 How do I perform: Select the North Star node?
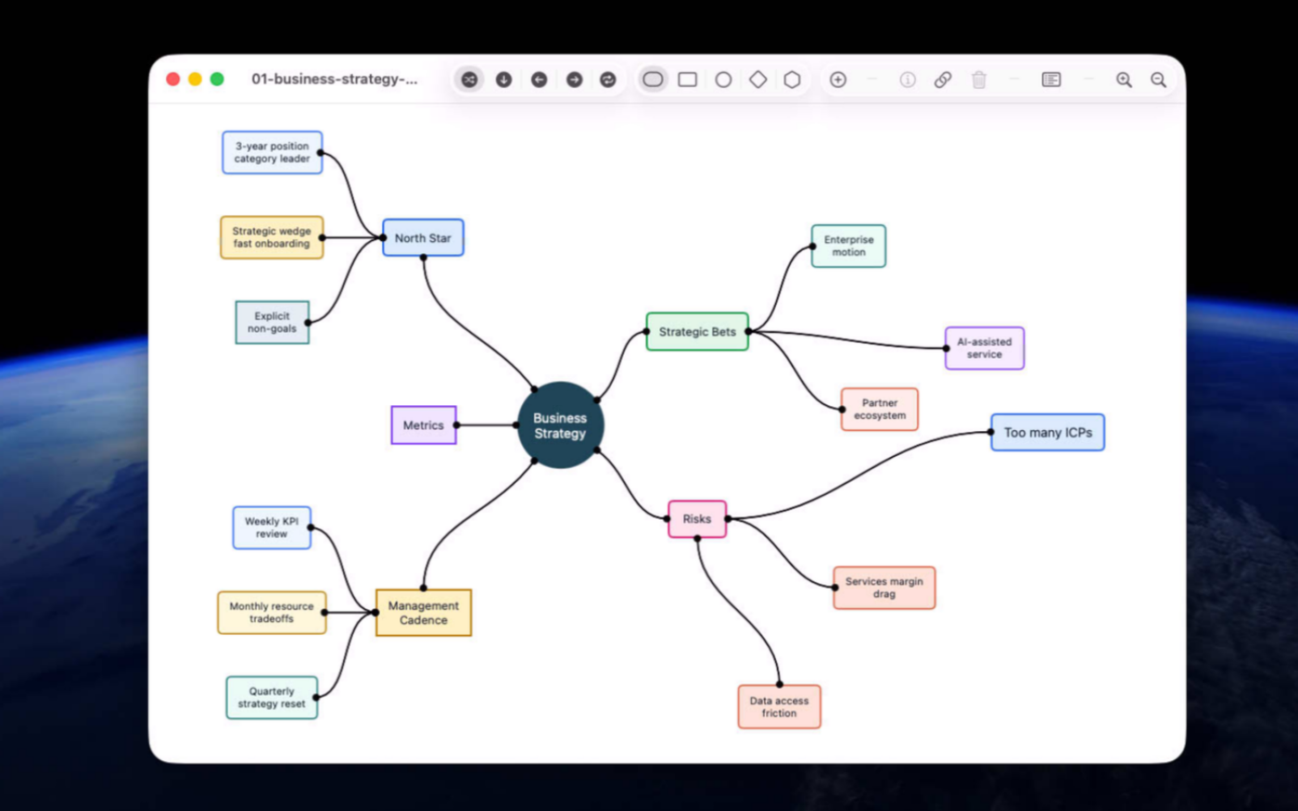(x=423, y=238)
